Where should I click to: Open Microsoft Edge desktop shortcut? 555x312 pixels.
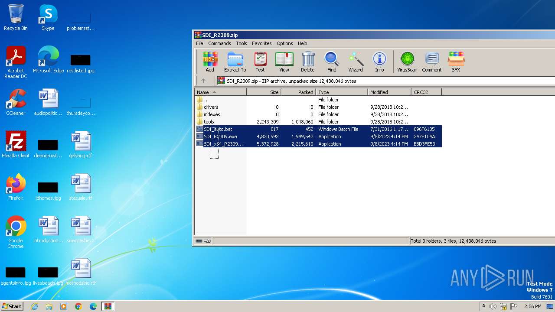coord(48,60)
